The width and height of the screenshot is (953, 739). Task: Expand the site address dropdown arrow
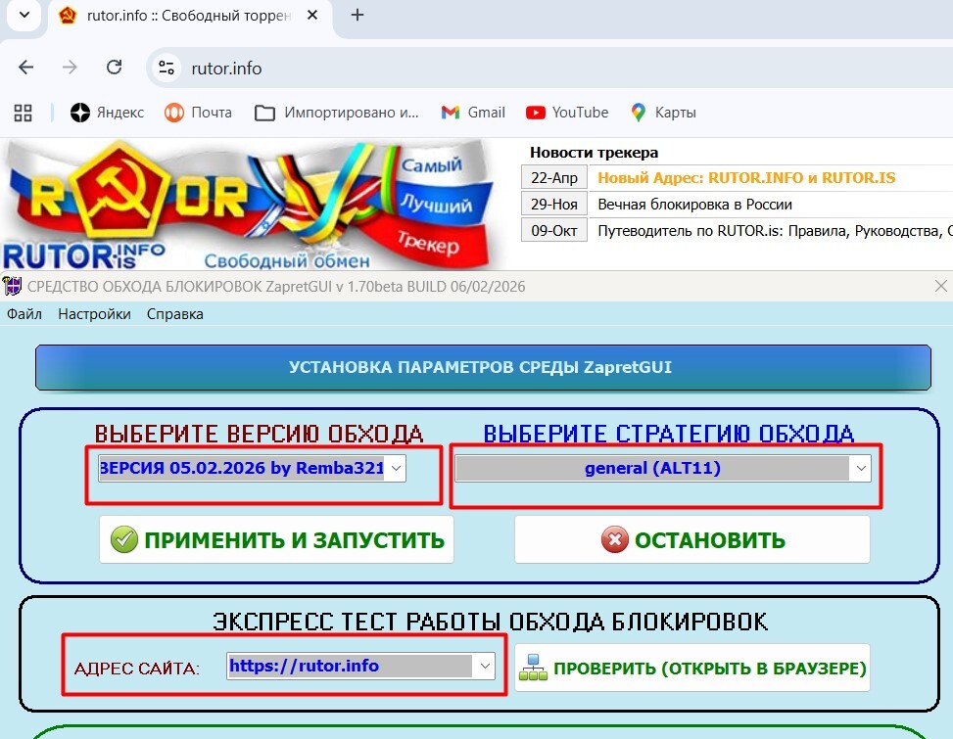(x=485, y=667)
